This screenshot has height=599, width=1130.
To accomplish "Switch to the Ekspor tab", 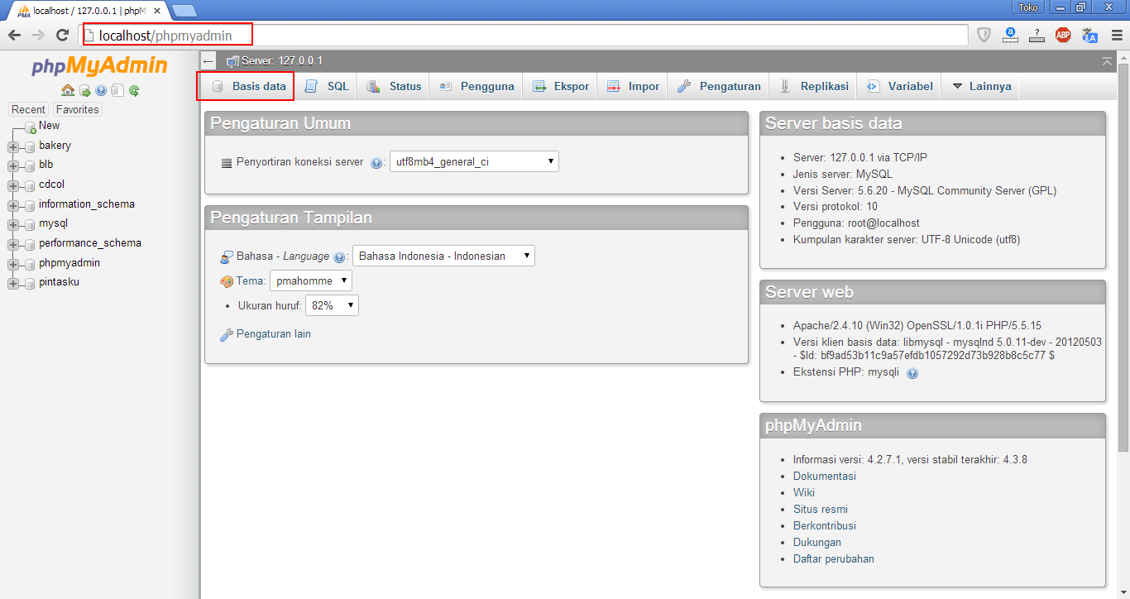I will tap(560, 86).
